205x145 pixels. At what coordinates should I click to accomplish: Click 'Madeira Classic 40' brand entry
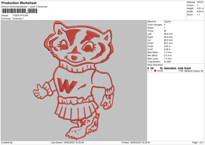point(194,71)
